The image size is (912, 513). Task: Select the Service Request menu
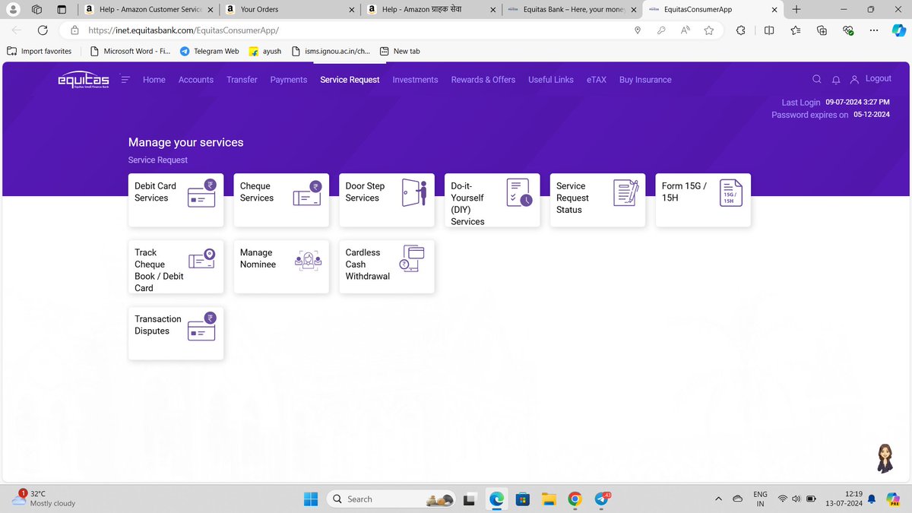(x=350, y=80)
